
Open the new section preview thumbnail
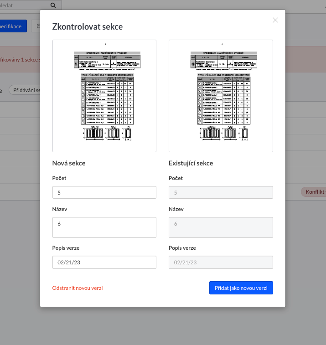tap(104, 96)
